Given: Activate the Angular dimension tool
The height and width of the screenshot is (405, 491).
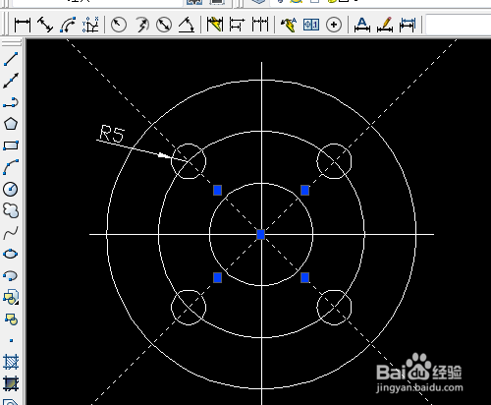Looking at the screenshot, I should coord(187,25).
